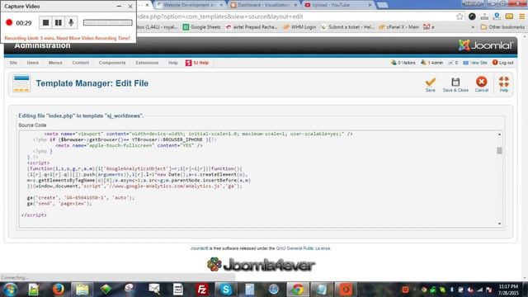Open the Chrome menu hamburger icon
Screen dimensions: 528x297
click(522, 16)
